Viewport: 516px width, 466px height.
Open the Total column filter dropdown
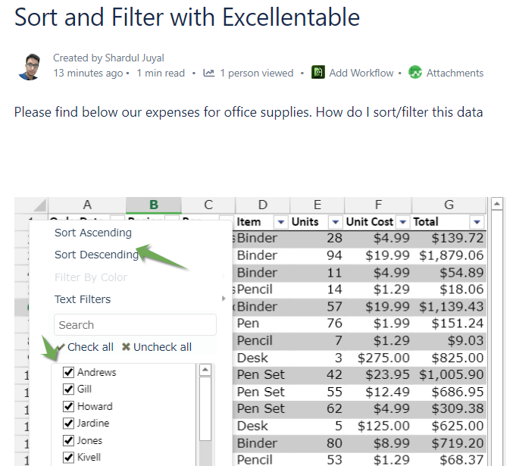[477, 222]
